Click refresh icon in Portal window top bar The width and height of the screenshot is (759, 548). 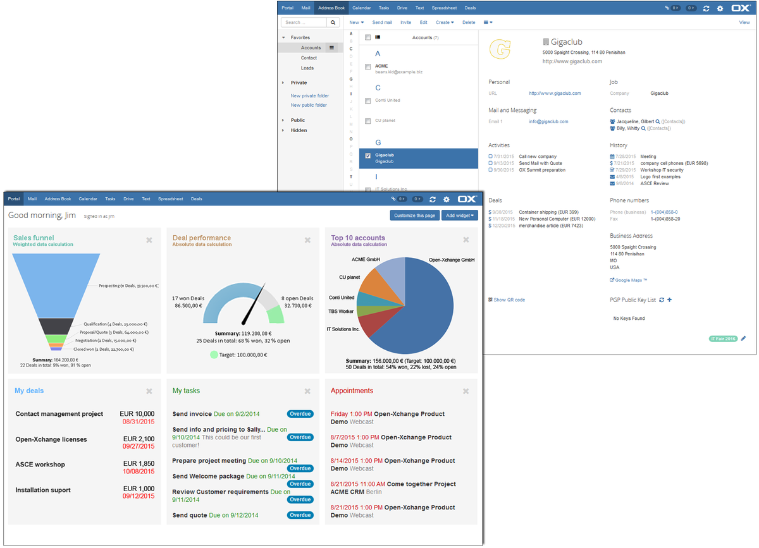point(432,198)
